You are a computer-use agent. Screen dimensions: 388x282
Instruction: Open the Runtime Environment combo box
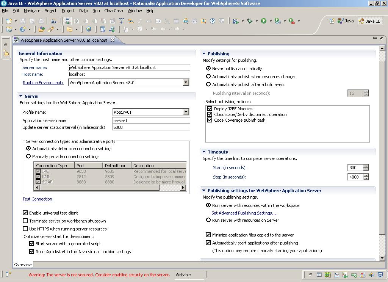point(186,83)
